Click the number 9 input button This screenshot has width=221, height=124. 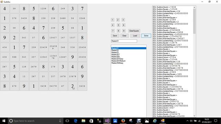pyautogui.click(x=124, y=31)
